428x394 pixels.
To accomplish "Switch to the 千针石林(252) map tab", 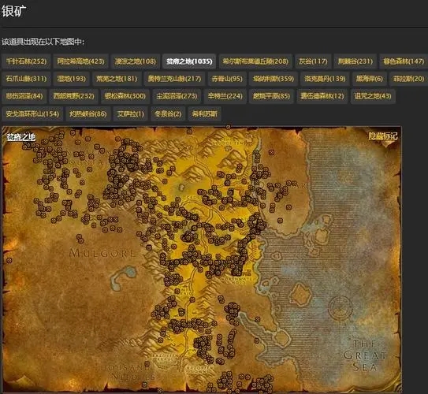I will coord(26,61).
